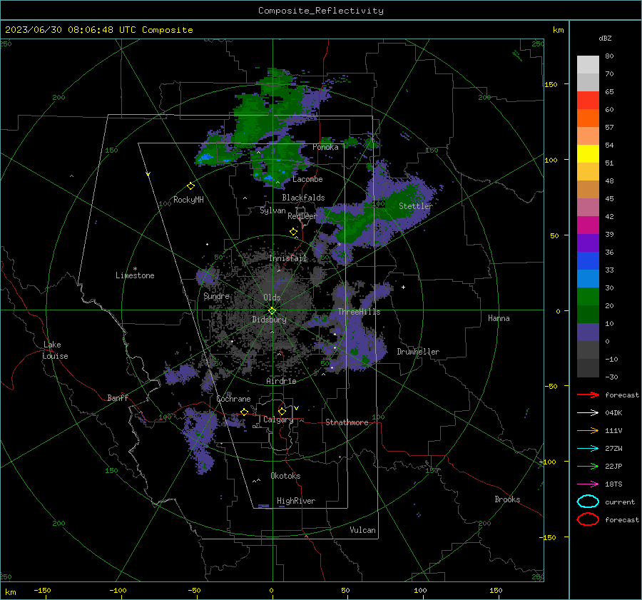Select the light grey 70–80 dBZ swatch
642x600 pixels.
tap(588, 65)
